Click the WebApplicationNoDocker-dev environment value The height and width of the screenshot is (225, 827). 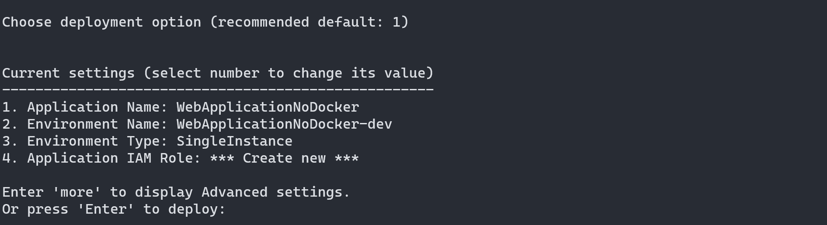(284, 124)
